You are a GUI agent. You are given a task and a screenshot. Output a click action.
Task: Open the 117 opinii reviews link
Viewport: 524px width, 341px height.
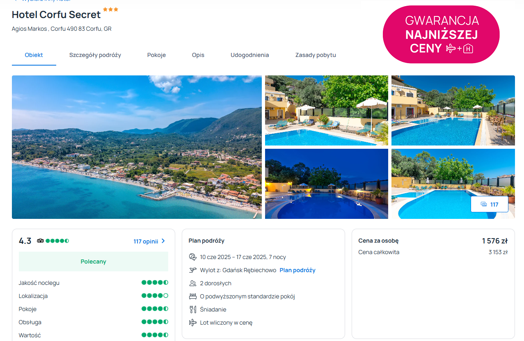146,241
